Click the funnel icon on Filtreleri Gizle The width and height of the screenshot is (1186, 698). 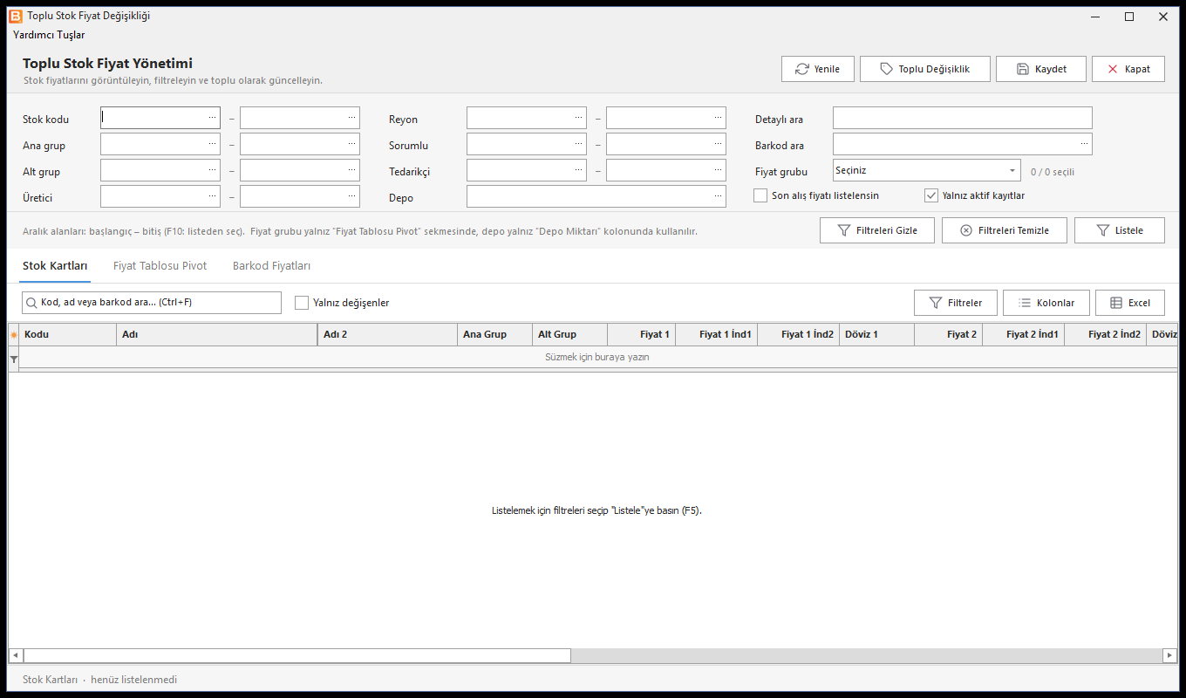coord(843,230)
